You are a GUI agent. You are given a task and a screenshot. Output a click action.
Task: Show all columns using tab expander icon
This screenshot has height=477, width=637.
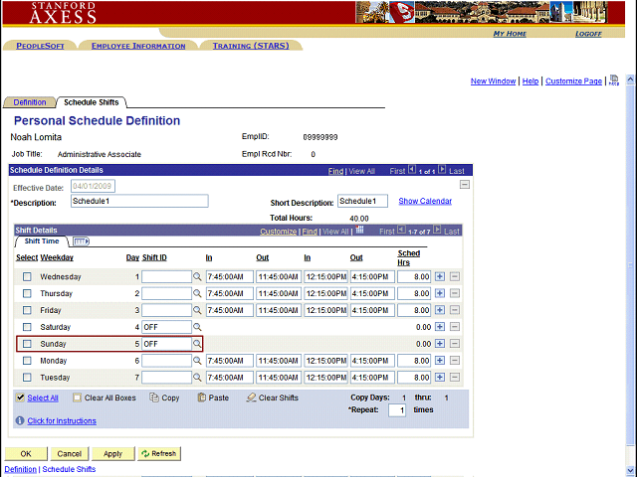click(81, 241)
